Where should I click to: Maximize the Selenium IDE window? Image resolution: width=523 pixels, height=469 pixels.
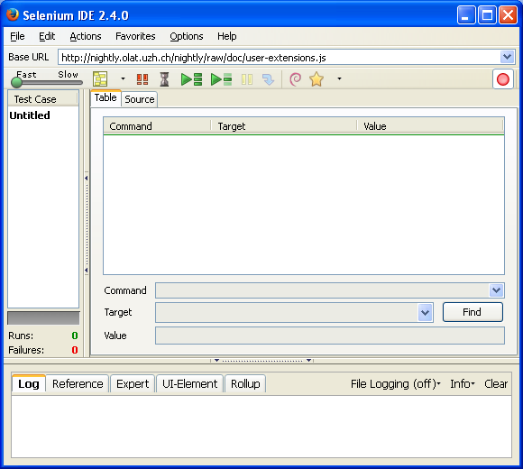(487, 15)
